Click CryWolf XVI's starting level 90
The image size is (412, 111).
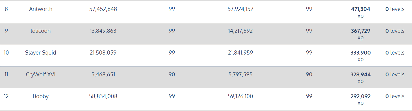pyautogui.click(x=172, y=74)
